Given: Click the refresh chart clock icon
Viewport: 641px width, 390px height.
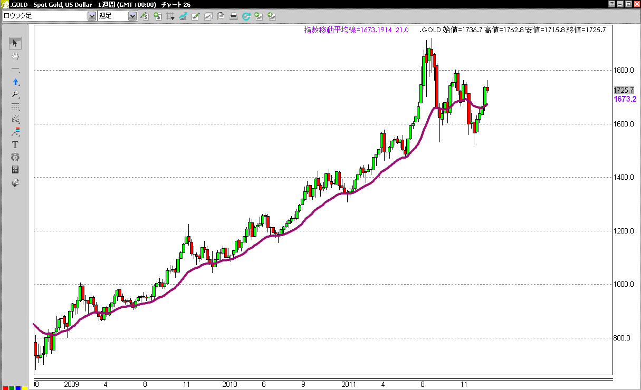Looking at the screenshot, I should (246, 16).
